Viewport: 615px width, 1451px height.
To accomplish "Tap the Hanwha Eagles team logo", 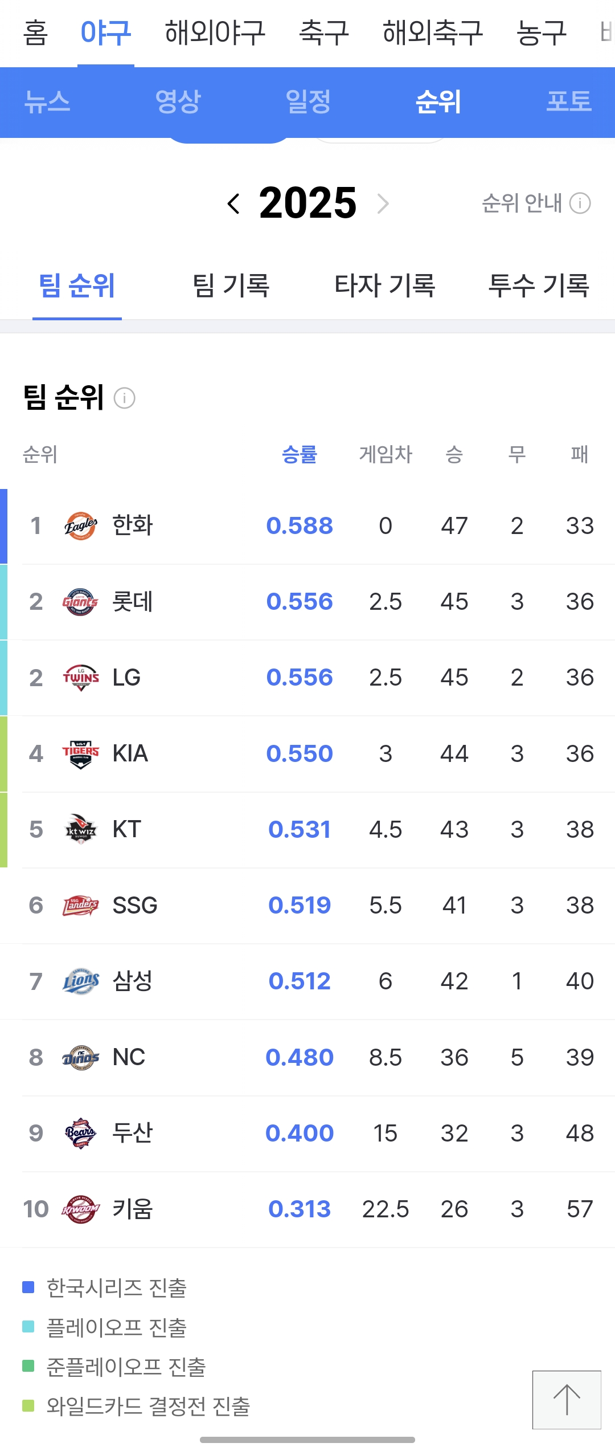I will coord(80,525).
